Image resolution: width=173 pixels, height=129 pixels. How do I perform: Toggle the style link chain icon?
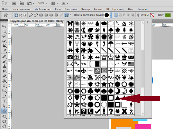click(138, 15)
